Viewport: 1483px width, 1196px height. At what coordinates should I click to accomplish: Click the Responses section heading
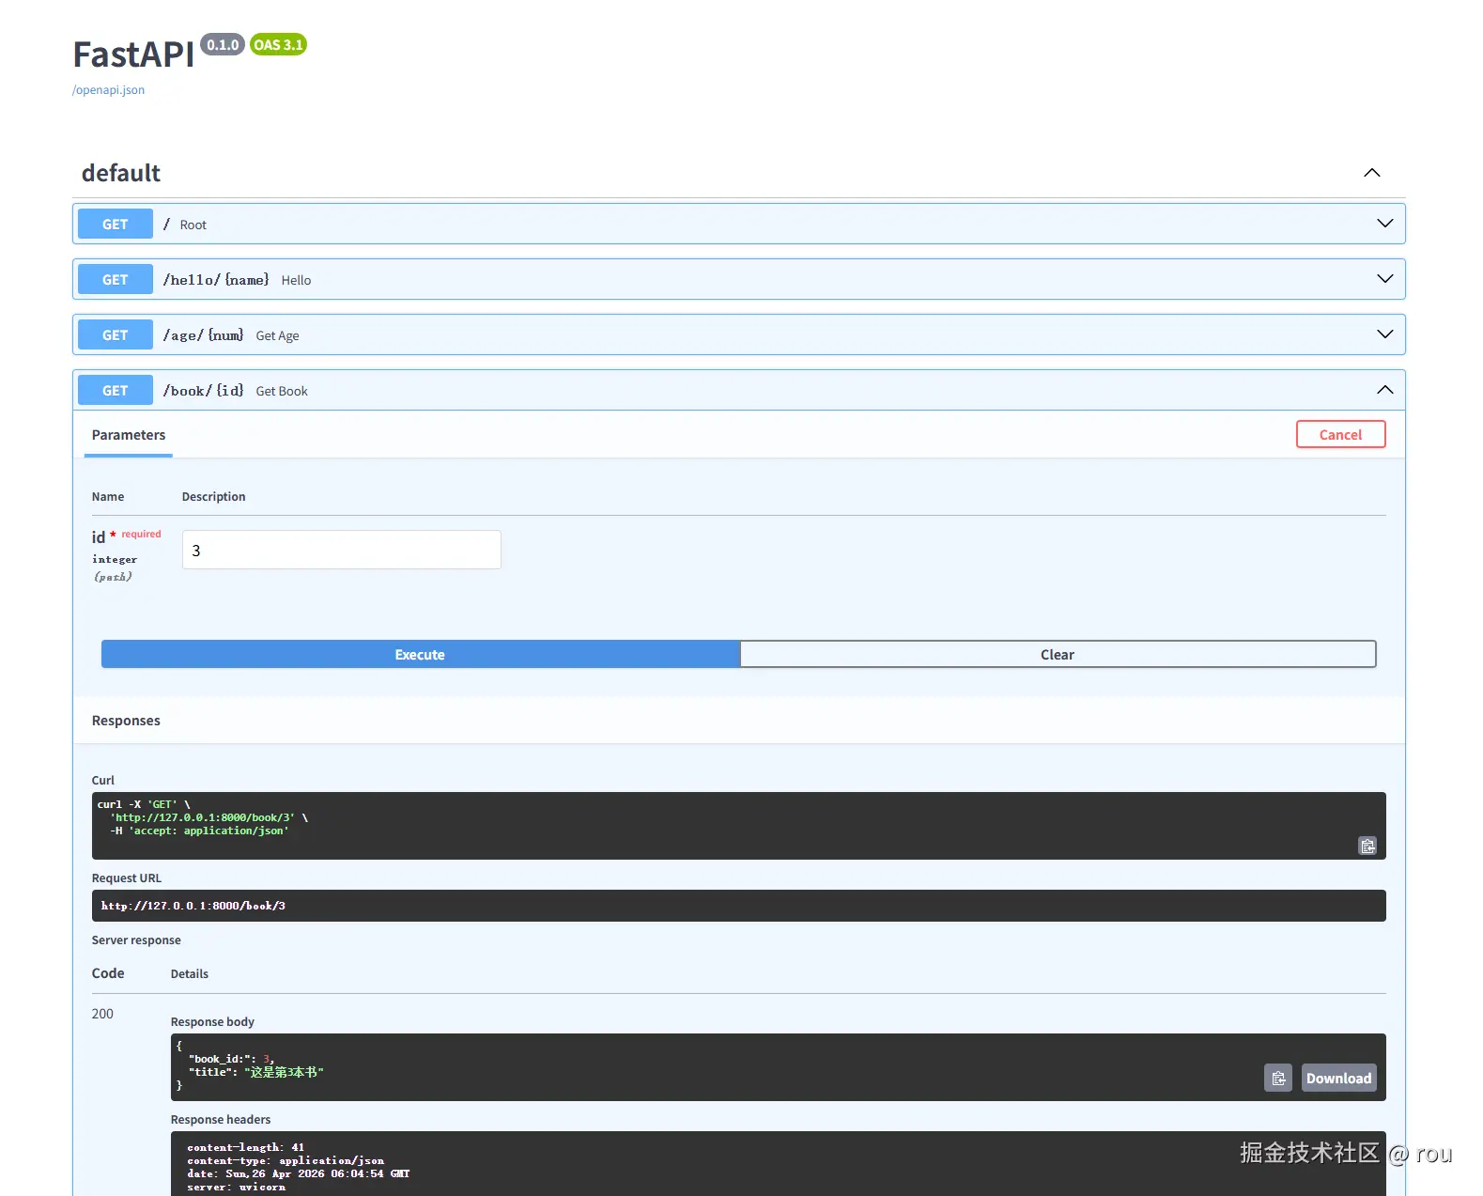click(x=126, y=721)
